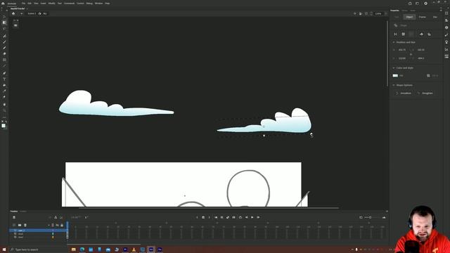
Task: Toggle the highlight layers column header
Action: [53, 225]
